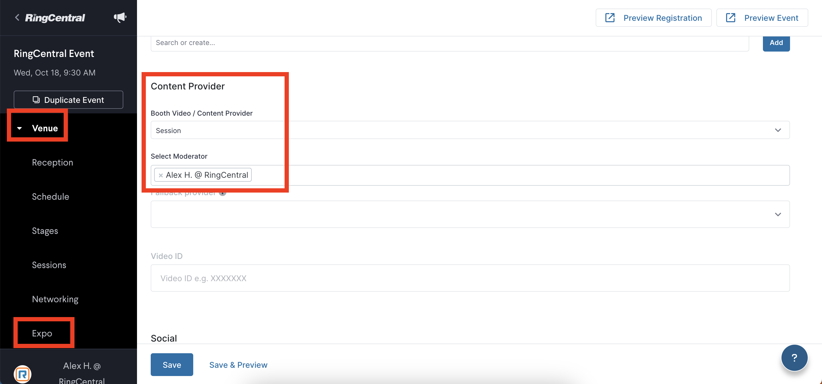
Task: Open the Booth Video / Content Provider dropdown
Action: 470,130
